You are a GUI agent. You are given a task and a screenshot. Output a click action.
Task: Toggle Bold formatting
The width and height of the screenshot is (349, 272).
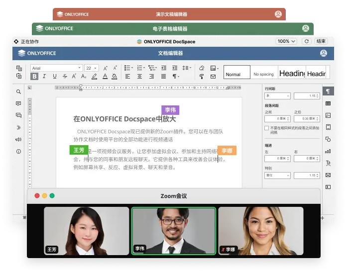coord(34,77)
